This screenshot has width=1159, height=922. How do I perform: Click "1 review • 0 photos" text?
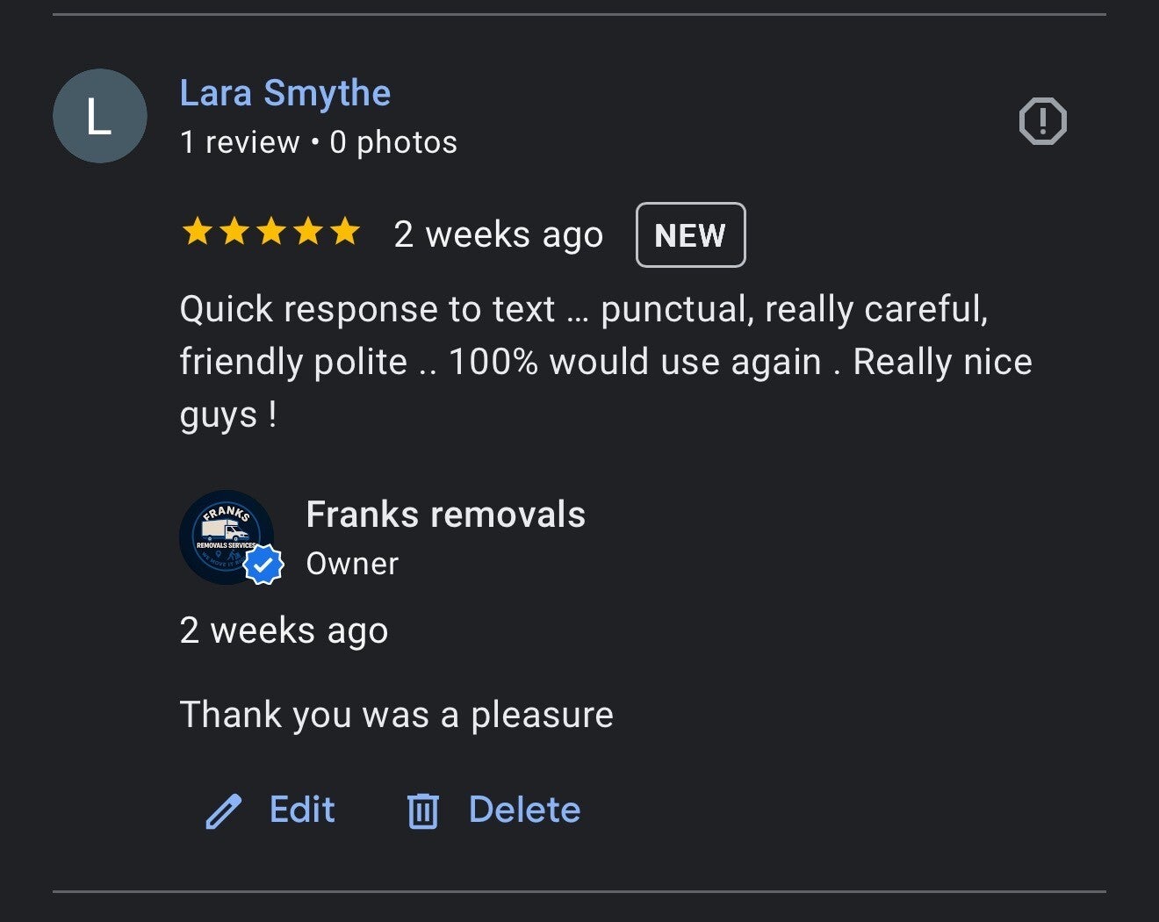click(x=318, y=142)
